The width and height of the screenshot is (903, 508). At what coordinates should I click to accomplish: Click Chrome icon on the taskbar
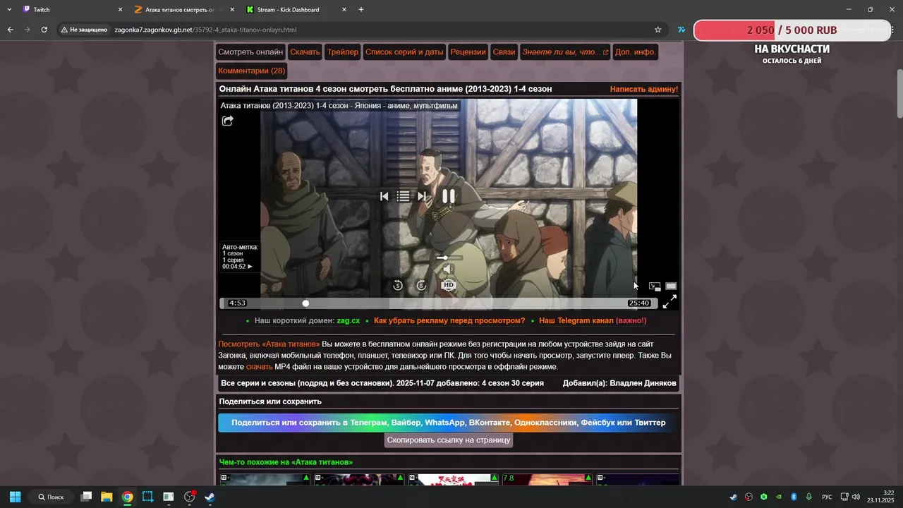(x=127, y=497)
